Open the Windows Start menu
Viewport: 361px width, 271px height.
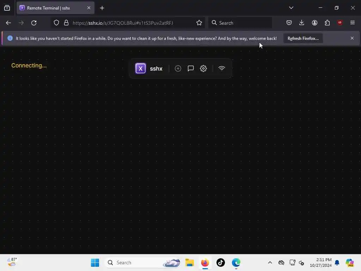pyautogui.click(x=95, y=263)
